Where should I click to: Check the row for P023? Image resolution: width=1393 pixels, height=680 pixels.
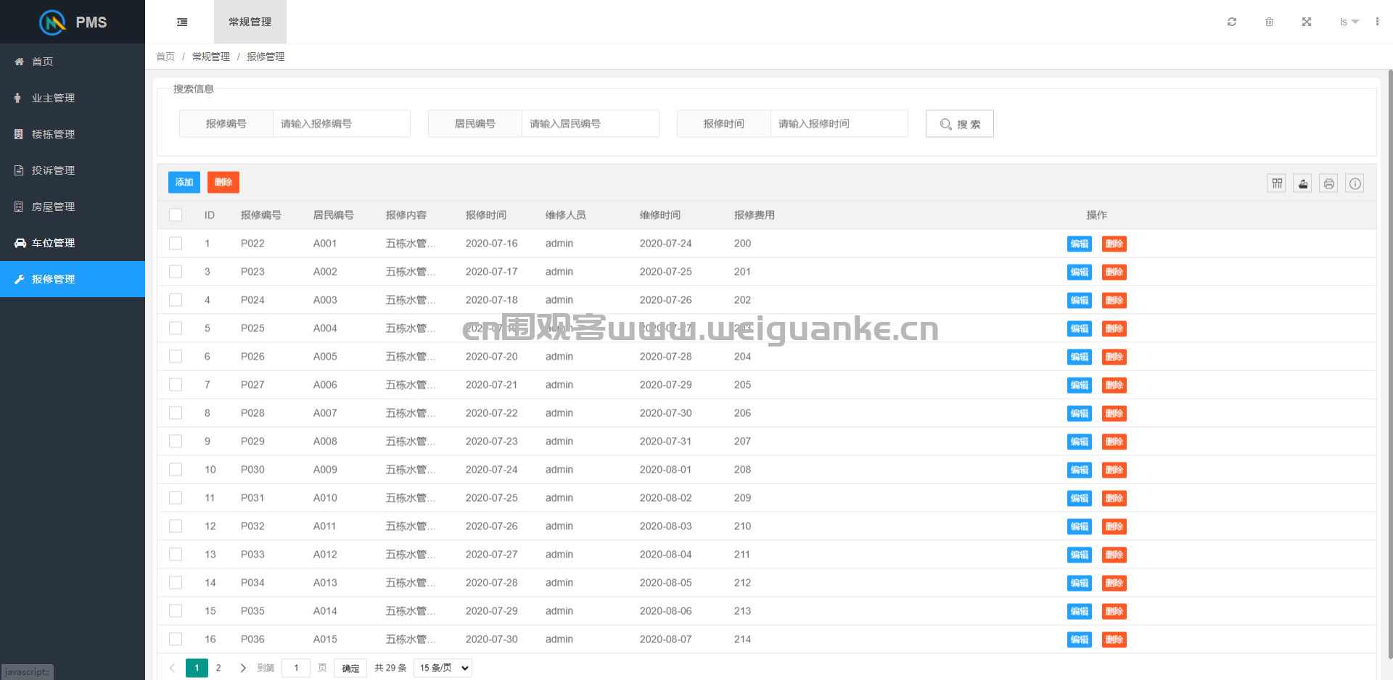tap(176, 272)
